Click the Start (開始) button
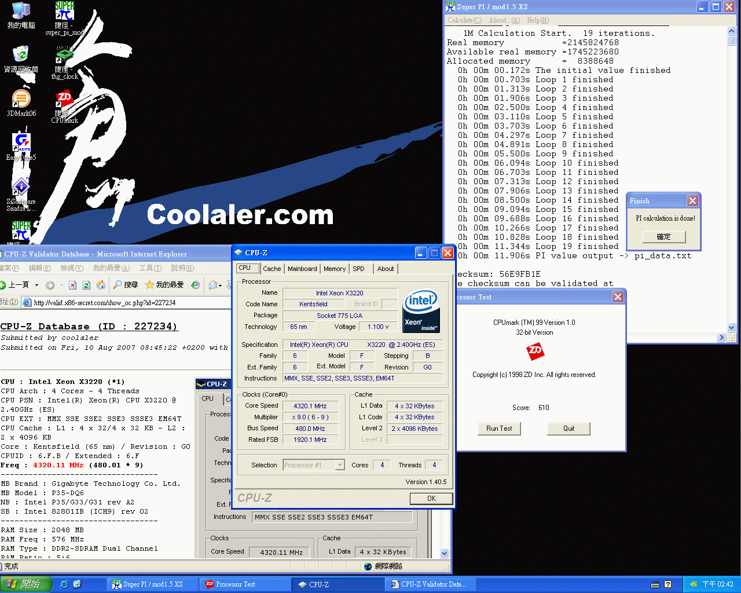This screenshot has height=593, width=741. pos(26,584)
